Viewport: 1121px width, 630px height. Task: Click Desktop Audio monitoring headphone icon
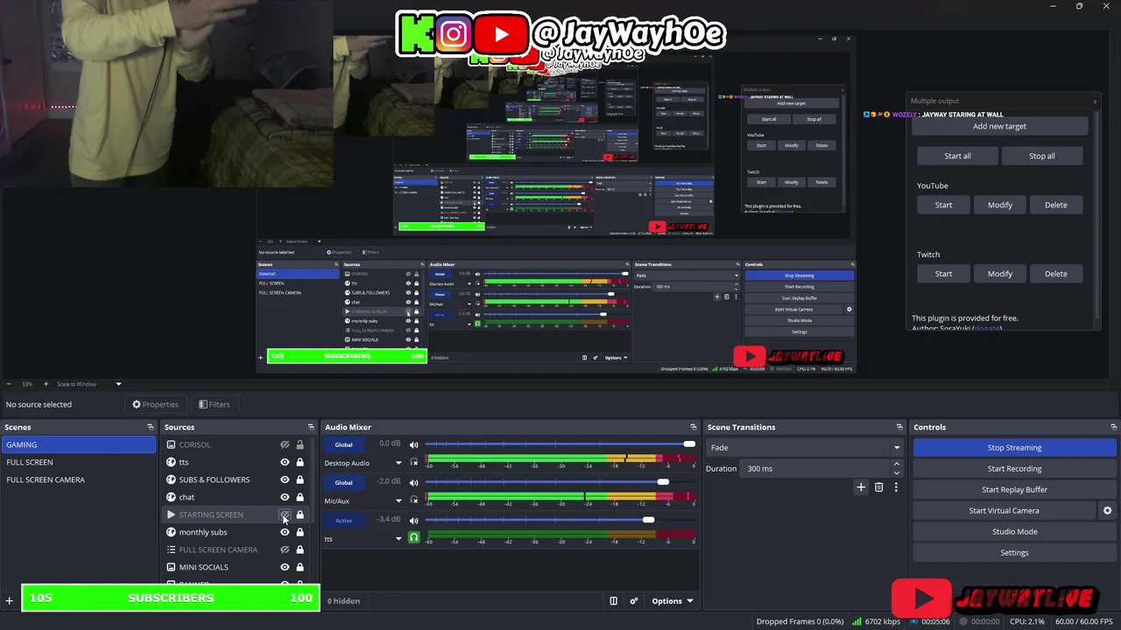[x=414, y=462]
